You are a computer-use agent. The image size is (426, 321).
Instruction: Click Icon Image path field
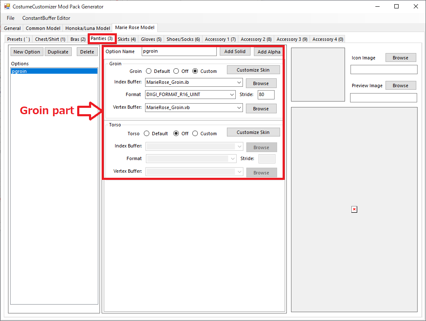click(384, 70)
